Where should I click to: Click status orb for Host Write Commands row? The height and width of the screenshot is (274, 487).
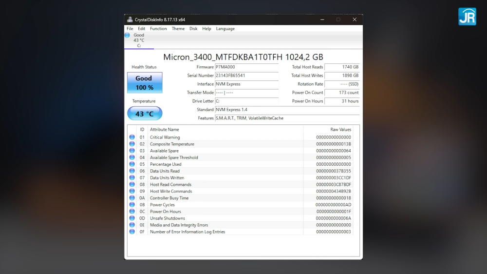(132, 191)
